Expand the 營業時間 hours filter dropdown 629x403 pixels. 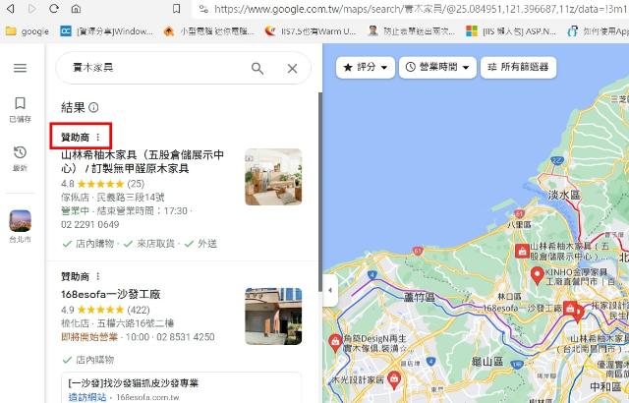tap(437, 67)
